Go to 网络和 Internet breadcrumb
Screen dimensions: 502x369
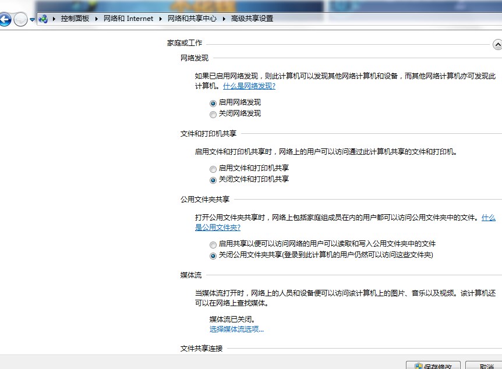[x=128, y=19]
